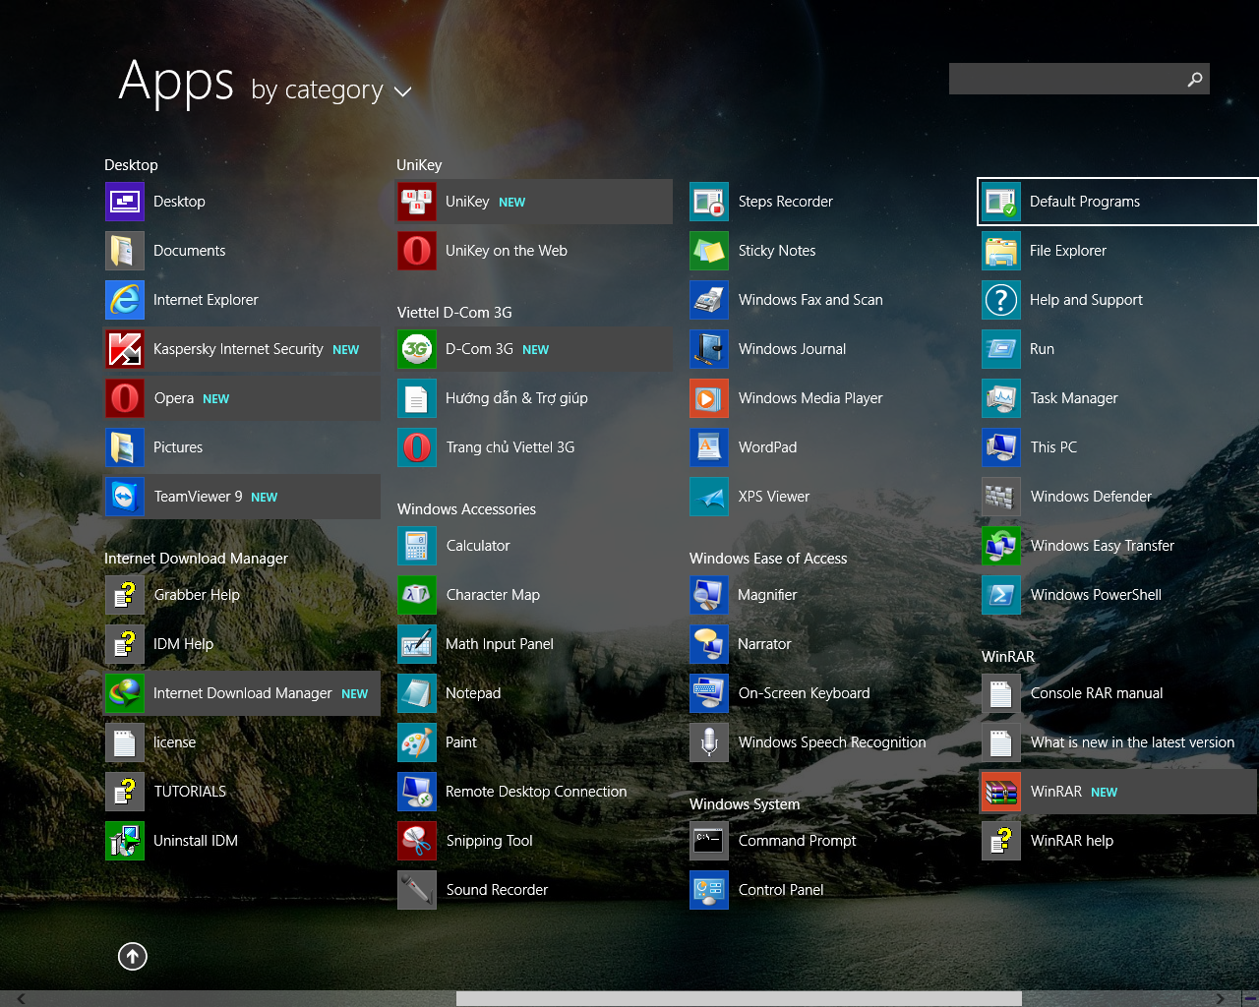The height and width of the screenshot is (1007, 1259).
Task: Open Command Prompt icon
Action: [709, 841]
